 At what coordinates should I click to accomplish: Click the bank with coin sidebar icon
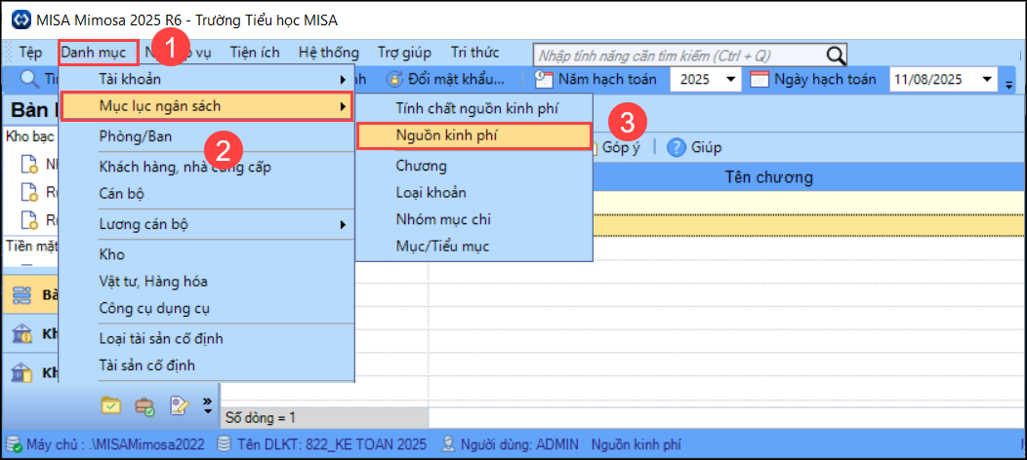point(22,334)
